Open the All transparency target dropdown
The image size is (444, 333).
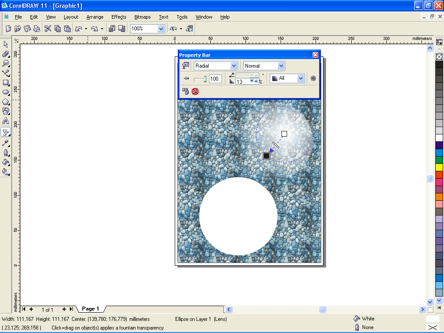tap(300, 78)
